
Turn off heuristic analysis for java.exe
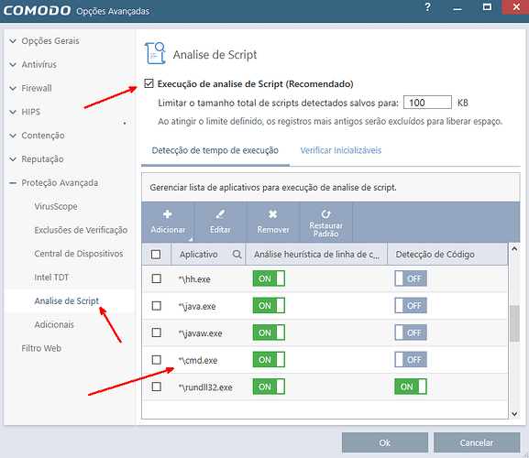point(269,306)
